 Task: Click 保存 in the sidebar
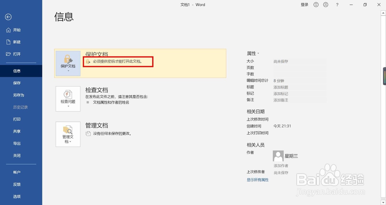click(x=17, y=83)
